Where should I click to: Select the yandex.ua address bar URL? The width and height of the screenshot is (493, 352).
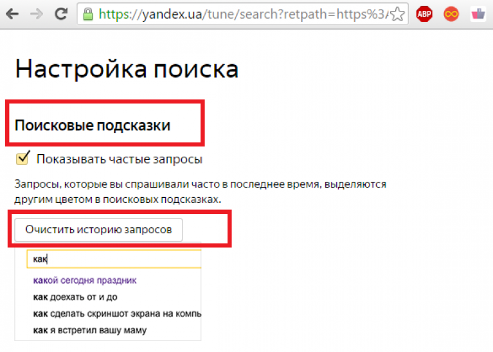[244, 14]
